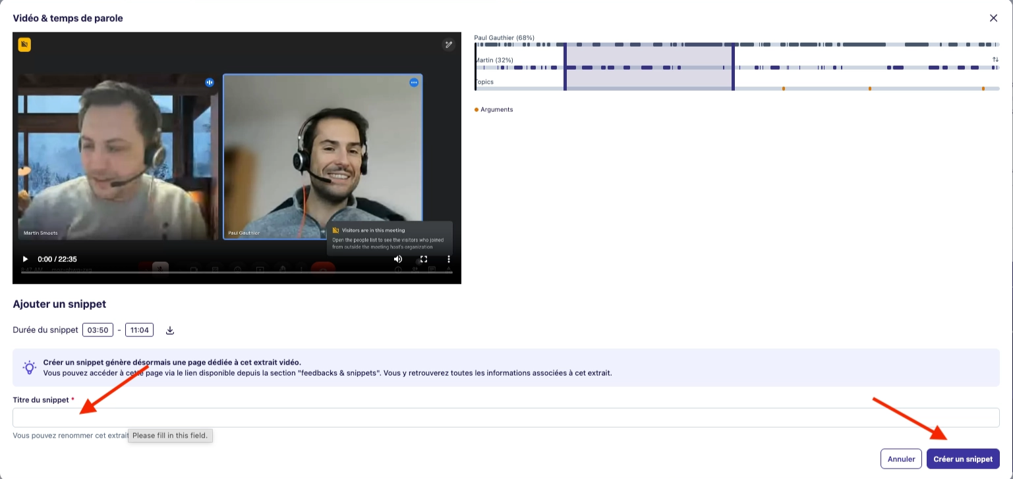1013x479 pixels.
Task: Click left handle of snippet selection
Action: [565, 66]
